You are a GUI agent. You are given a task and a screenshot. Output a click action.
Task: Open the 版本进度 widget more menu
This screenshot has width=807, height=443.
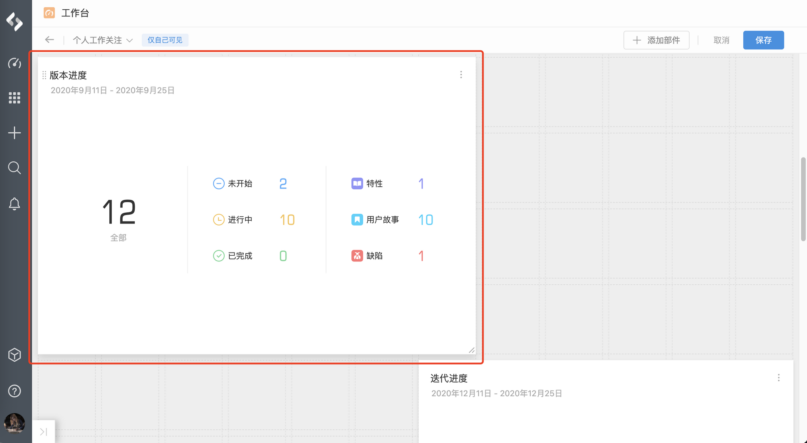point(461,75)
